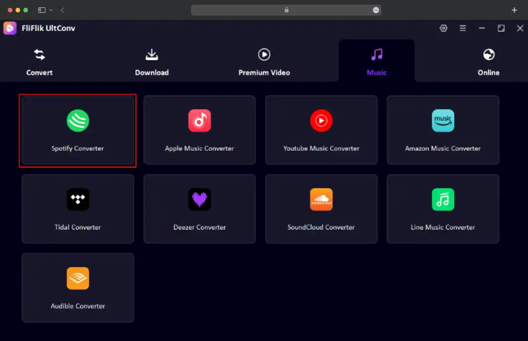Open the Online section
The image size is (528, 341).
pos(488,61)
